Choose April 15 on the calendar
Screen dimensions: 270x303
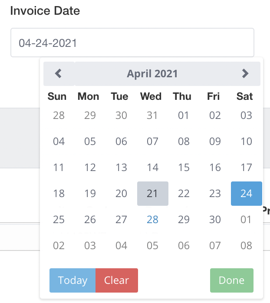(x=184, y=168)
